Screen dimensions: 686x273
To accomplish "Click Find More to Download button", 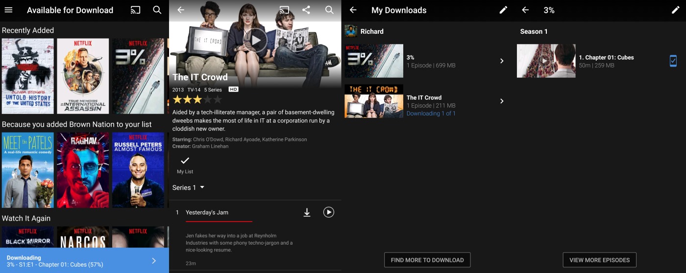I will pyautogui.click(x=427, y=260).
